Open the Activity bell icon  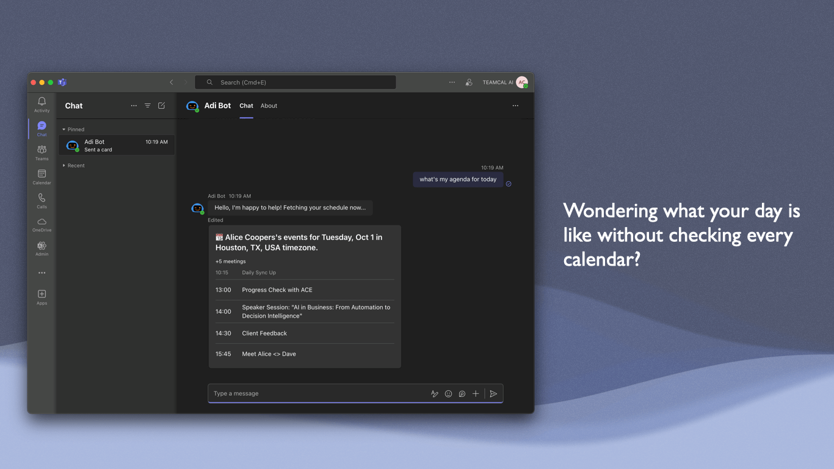(x=42, y=104)
